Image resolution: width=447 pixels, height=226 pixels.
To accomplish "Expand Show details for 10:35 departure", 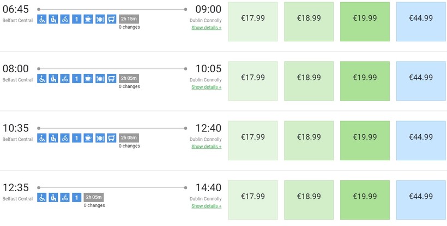I will (x=207, y=146).
